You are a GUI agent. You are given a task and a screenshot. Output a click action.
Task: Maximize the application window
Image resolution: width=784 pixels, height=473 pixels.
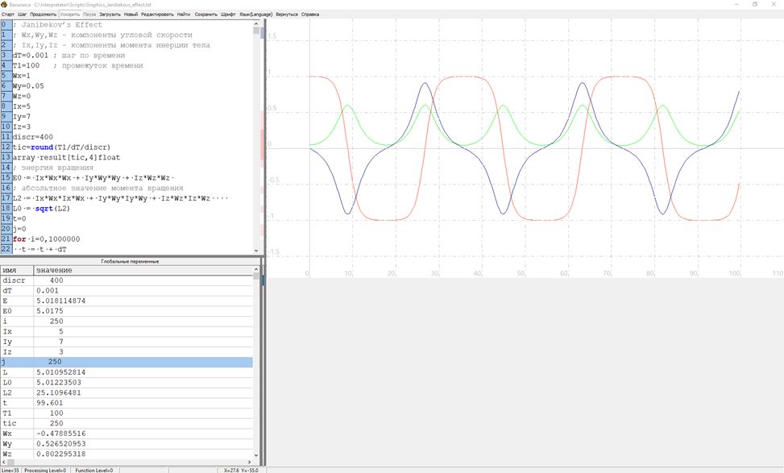click(x=754, y=4)
